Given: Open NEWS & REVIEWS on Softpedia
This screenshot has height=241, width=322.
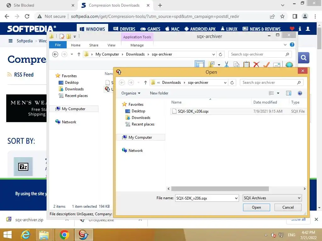Looking at the screenshot, I should pos(261,29).
